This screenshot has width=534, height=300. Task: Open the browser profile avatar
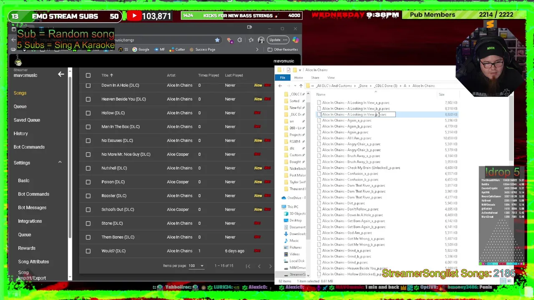(x=261, y=40)
